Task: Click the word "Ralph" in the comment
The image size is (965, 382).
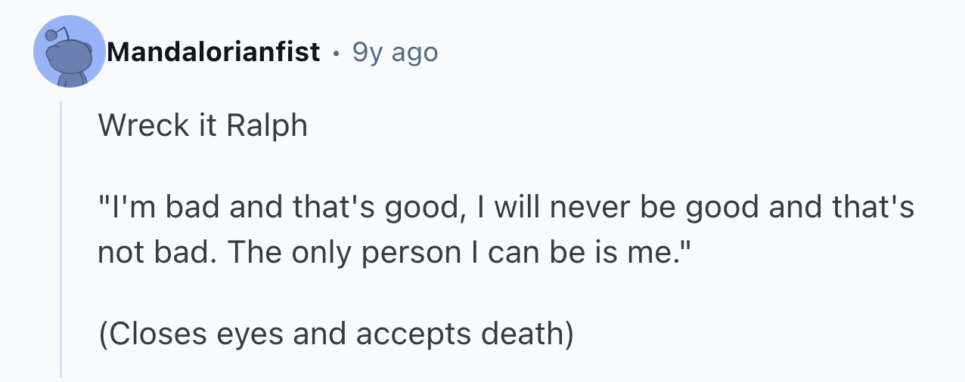Action: click(x=267, y=125)
